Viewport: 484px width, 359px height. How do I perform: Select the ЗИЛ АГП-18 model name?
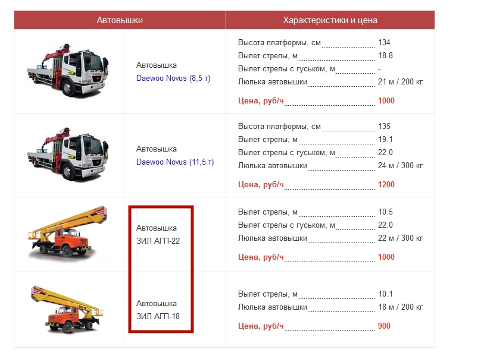pyautogui.click(x=158, y=316)
